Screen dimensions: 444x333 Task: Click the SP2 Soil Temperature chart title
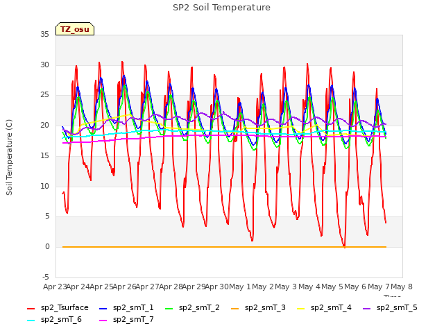pos(221,8)
